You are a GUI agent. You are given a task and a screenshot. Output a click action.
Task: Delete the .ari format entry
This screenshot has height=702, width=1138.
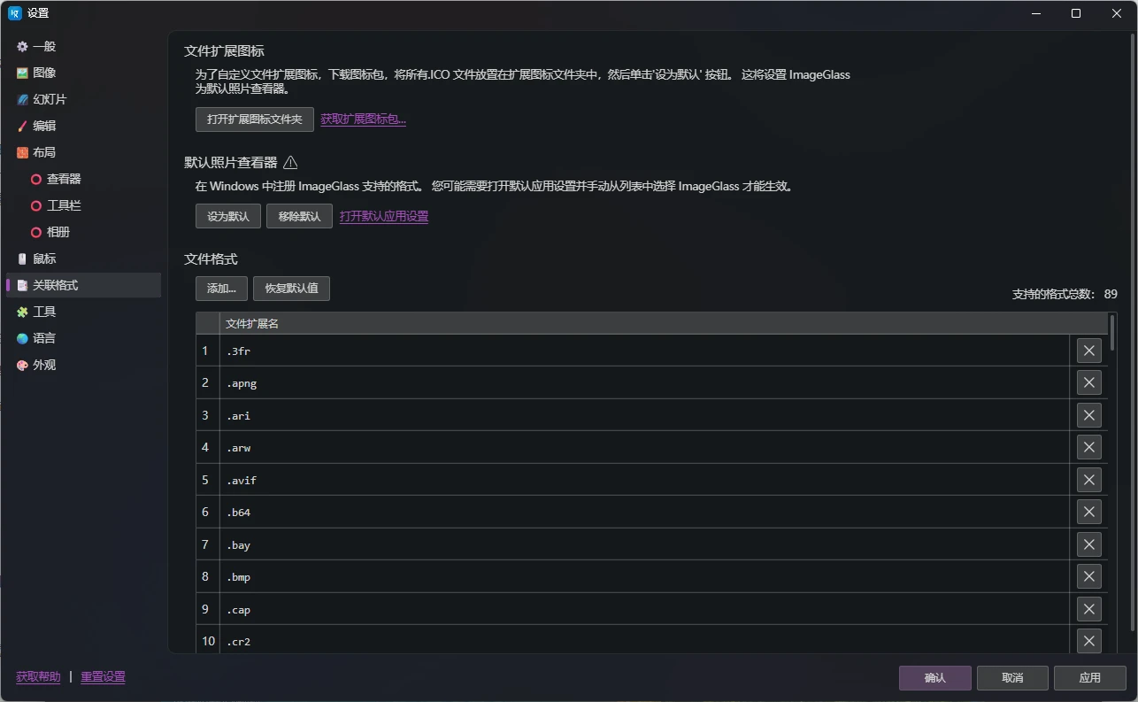1088,415
